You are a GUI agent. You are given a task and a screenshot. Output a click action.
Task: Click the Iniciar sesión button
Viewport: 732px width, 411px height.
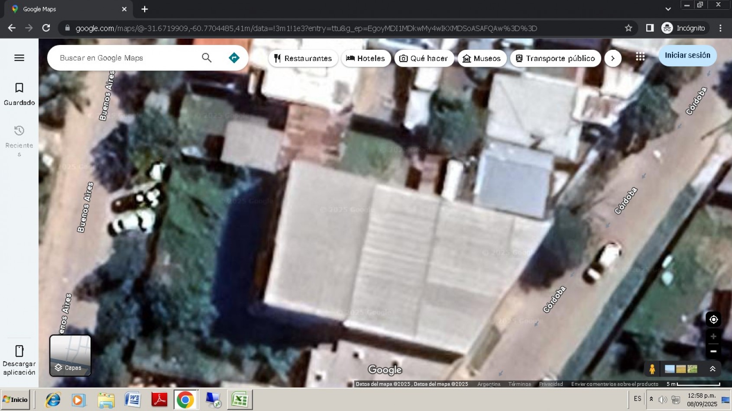pos(687,55)
